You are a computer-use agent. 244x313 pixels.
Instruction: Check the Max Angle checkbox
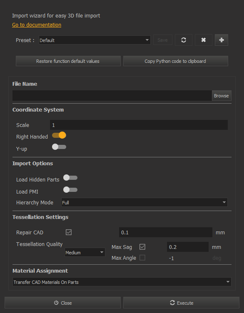click(142, 258)
